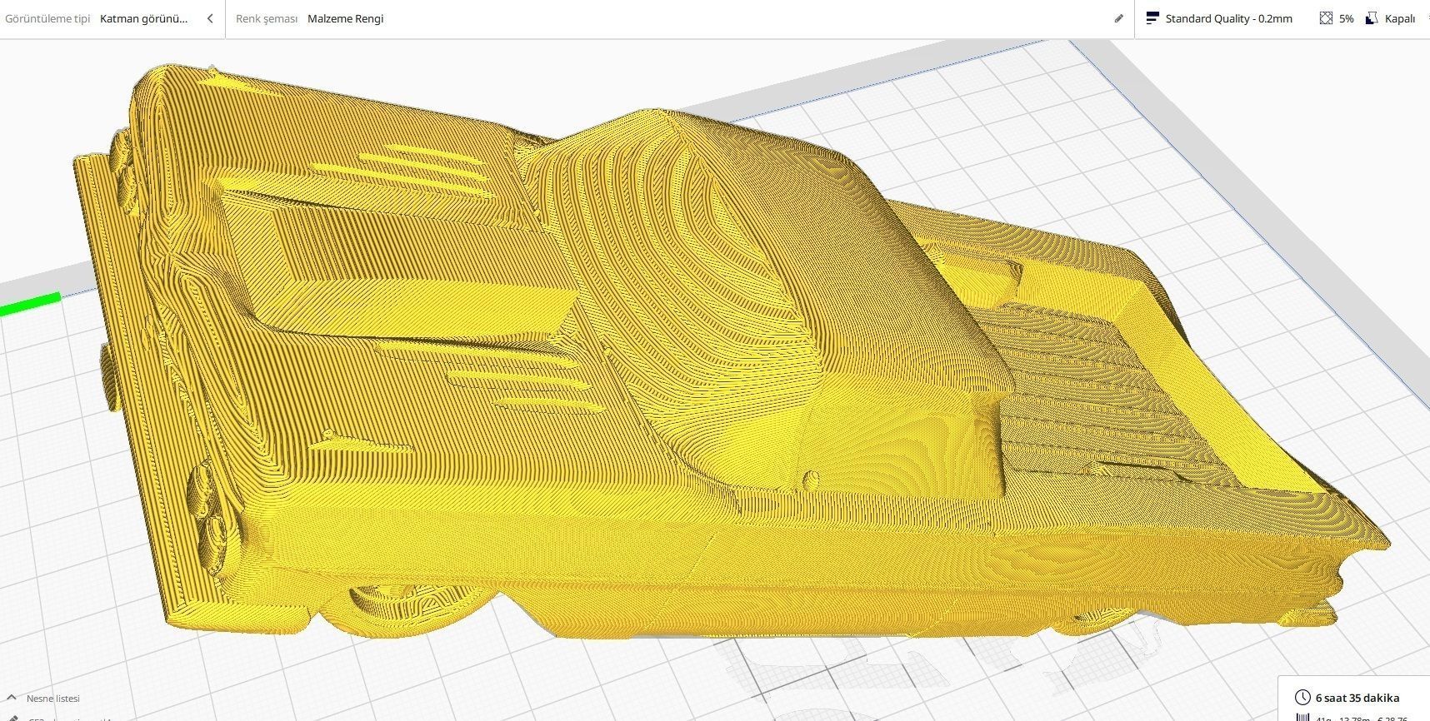1430x721 pixels.
Task: Open Standard Quality - 0.2mm print settings
Action: [x=1228, y=18]
